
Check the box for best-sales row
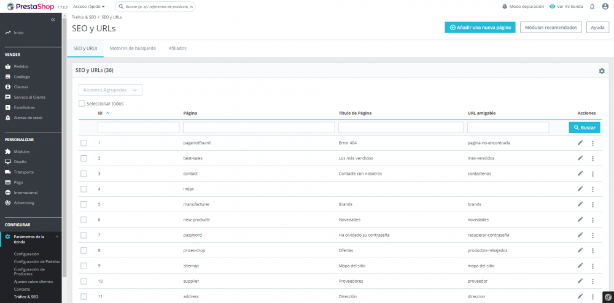pyautogui.click(x=84, y=158)
